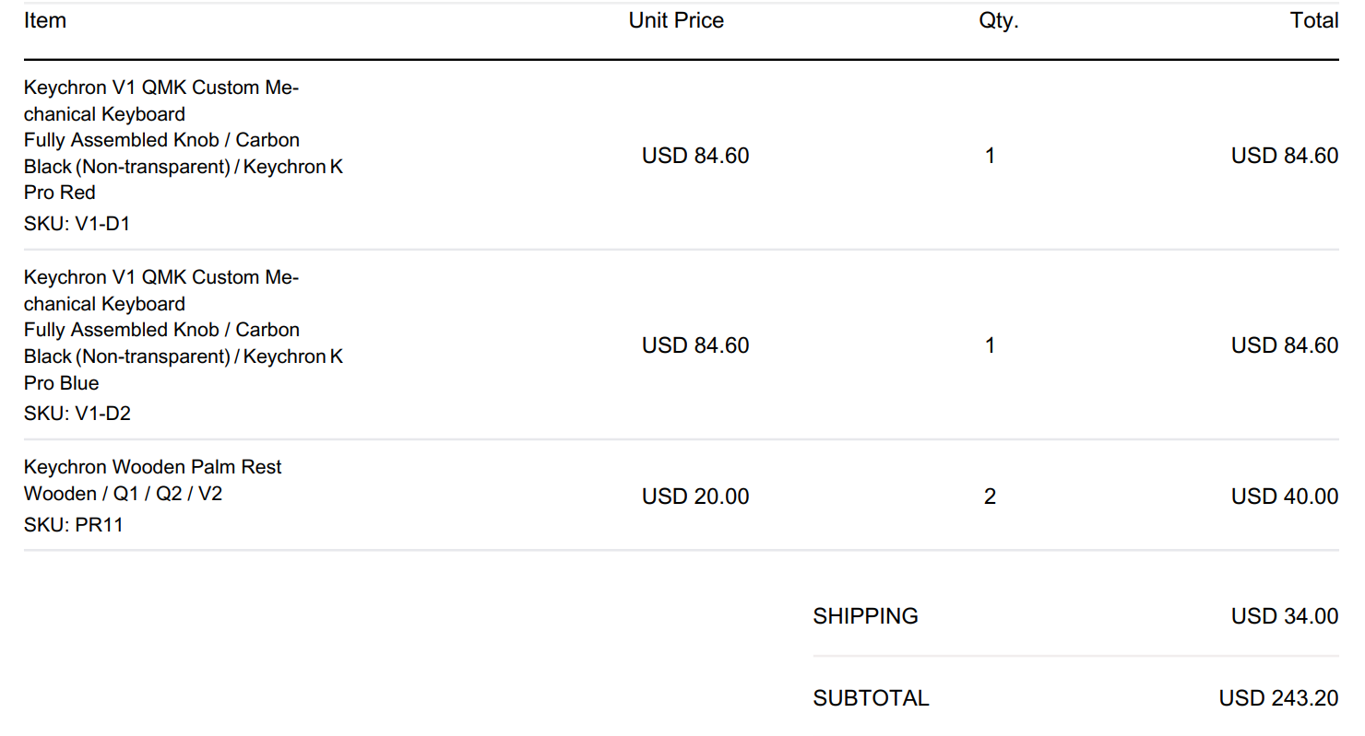Select the "SKU: V1-D1" text
1365x736 pixels.
(x=77, y=223)
